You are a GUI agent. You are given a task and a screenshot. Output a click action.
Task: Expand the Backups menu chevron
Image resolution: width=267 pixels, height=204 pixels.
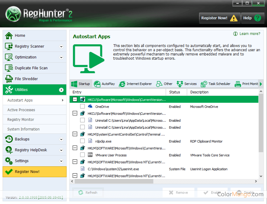pyautogui.click(x=61, y=140)
